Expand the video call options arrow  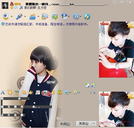pos(12,17)
